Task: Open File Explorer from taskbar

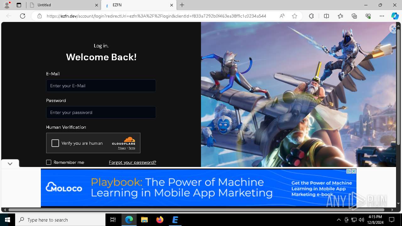Action: click(144, 220)
